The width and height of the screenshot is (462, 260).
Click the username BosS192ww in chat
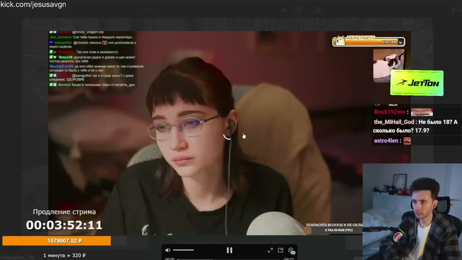[x=390, y=112]
